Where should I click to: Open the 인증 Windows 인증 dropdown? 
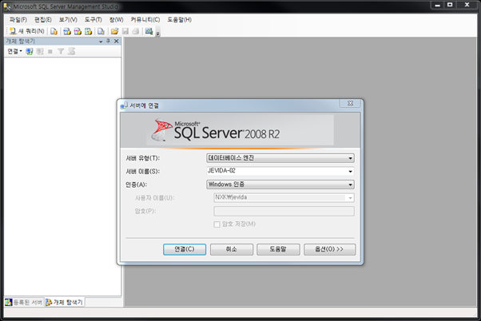click(x=280, y=184)
